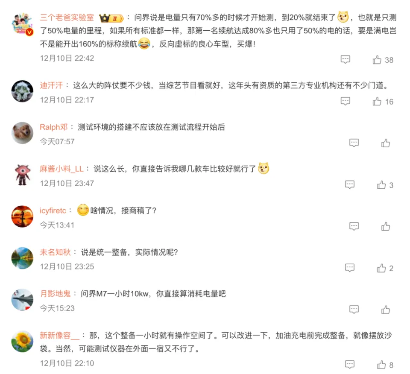Image resolution: width=410 pixels, height=374 pixels.
Task: Open 迪汗汗 username link
Action: coord(51,85)
